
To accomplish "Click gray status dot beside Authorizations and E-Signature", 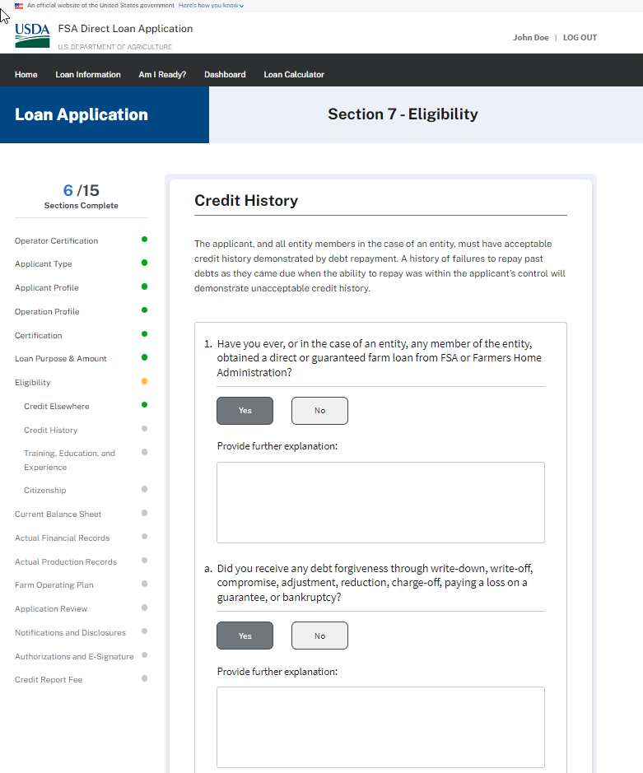I will click(x=144, y=654).
